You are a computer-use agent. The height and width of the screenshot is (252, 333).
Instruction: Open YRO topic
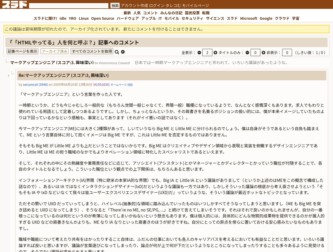click(72, 18)
